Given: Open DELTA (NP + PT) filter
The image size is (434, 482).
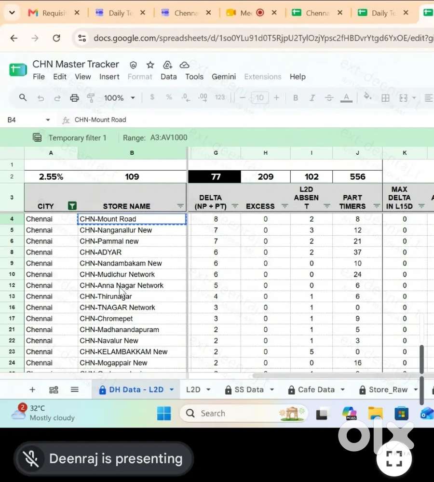Looking at the screenshot, I should [235, 206].
